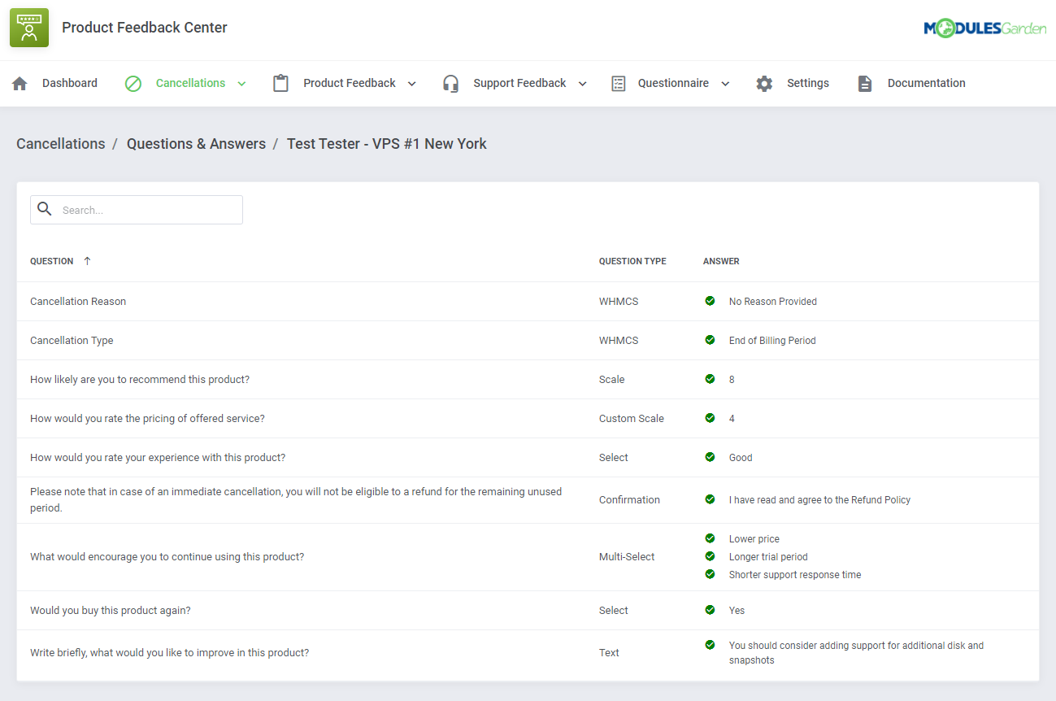1056x701 pixels.
Task: Click the green check beside 'No Reason Provided'
Action: 710,301
